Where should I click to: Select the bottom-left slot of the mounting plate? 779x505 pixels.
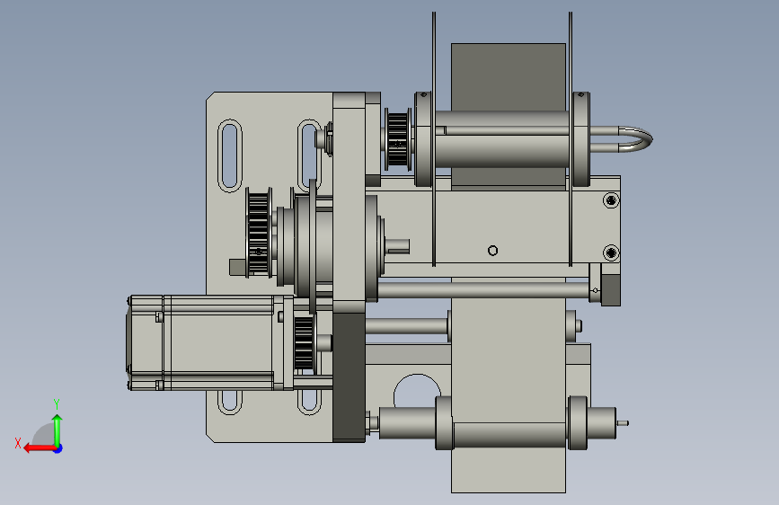click(x=229, y=402)
